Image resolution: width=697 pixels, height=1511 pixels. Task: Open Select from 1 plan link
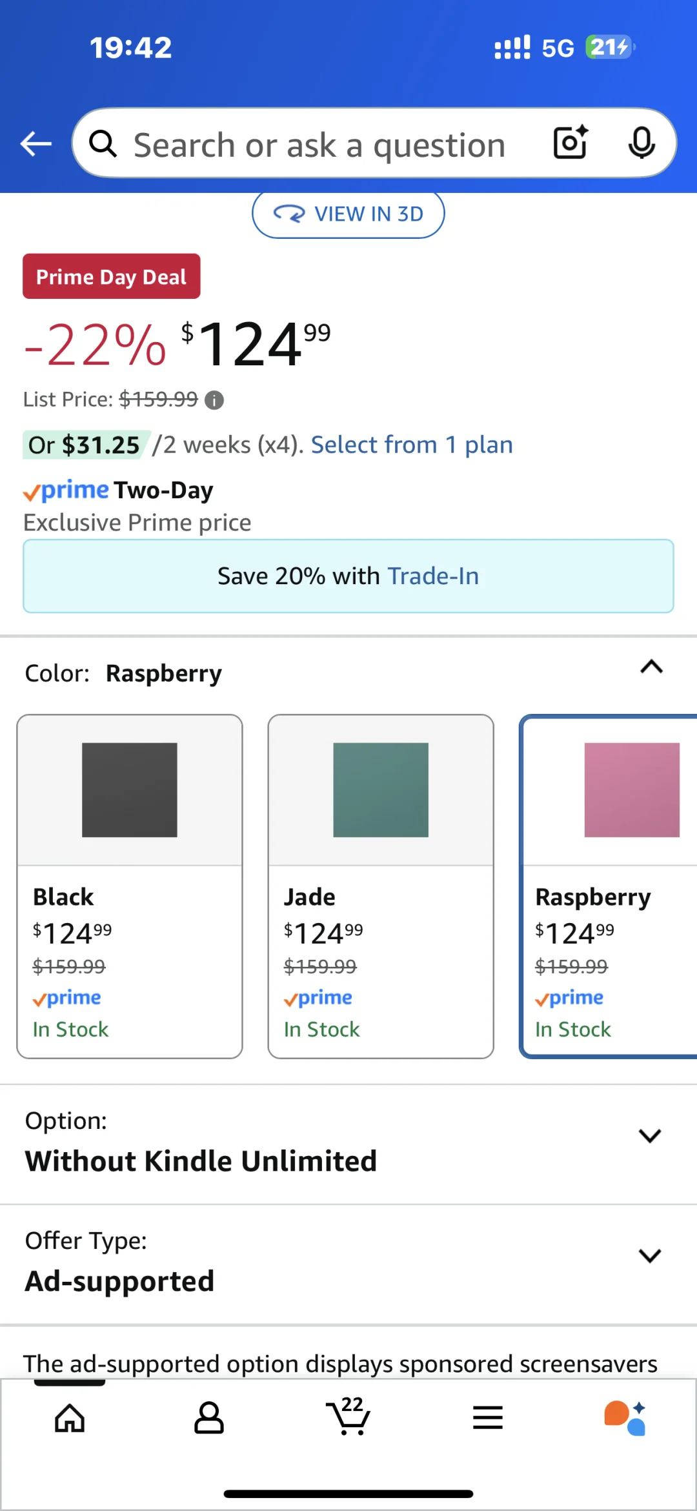pos(412,445)
